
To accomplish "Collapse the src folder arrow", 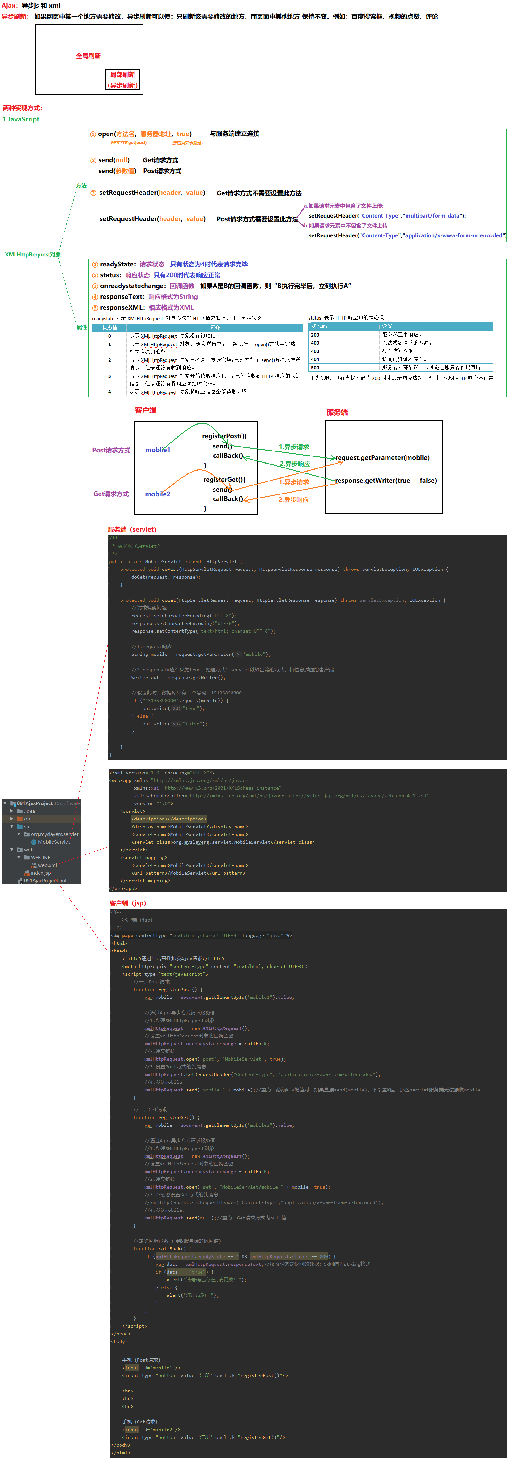I will 11,826.
